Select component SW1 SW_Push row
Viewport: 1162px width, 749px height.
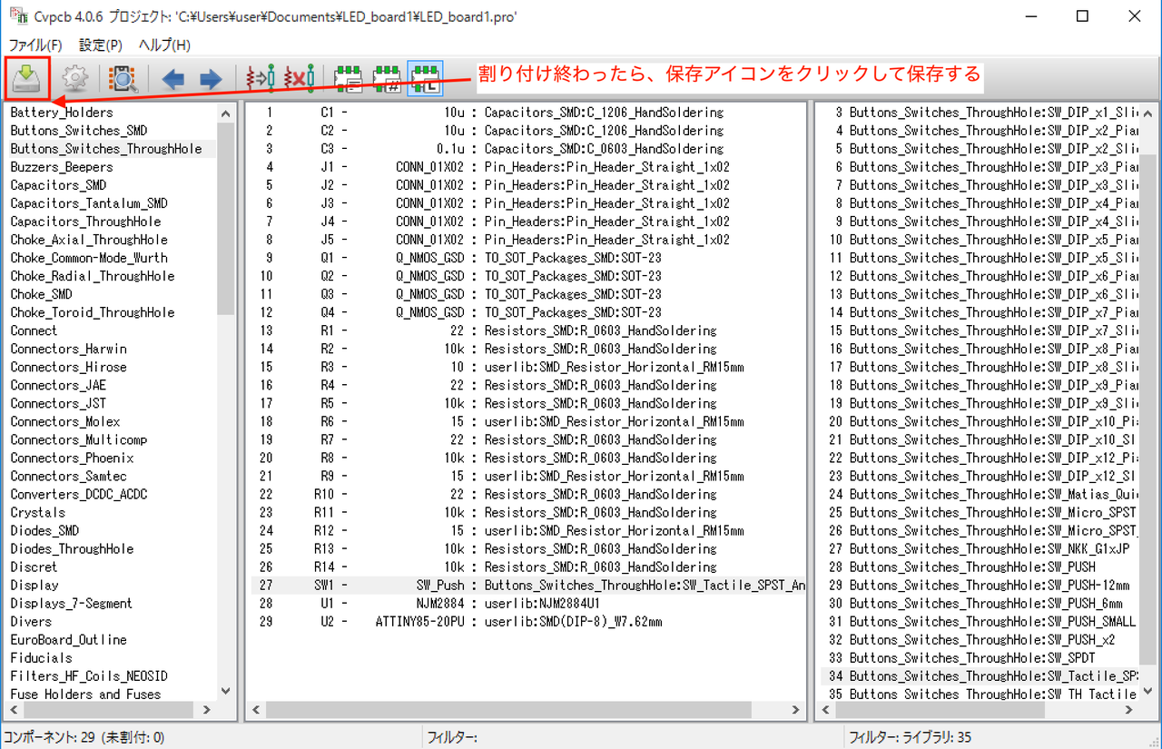coord(527,585)
